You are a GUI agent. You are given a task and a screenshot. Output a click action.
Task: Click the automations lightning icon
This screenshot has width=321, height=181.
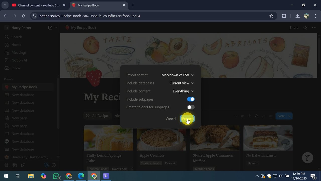[x=249, y=116]
